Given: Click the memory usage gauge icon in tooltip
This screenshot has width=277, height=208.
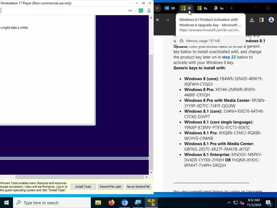Looking at the screenshot, I should point(182,41).
